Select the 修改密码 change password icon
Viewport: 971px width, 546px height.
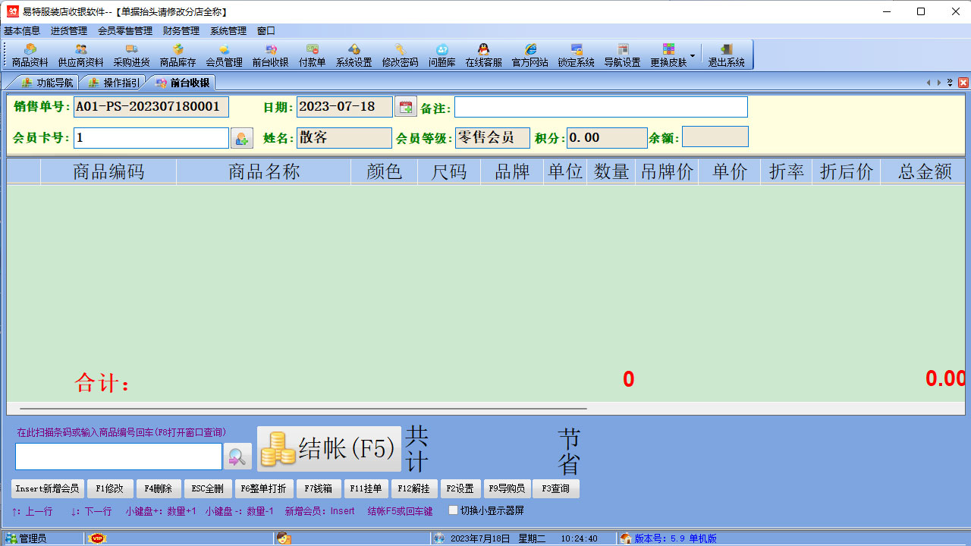coord(400,55)
